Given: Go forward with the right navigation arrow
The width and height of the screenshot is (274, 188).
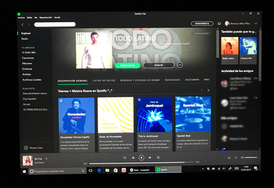Looking at the screenshot, I should 29,25.
